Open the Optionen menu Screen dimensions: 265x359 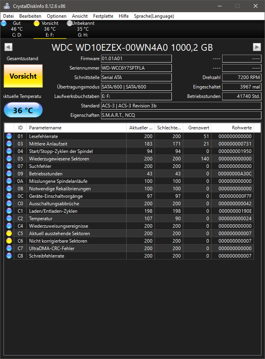(57, 16)
